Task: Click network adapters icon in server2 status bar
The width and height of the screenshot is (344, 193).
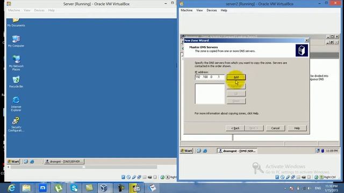Action: coord(293,177)
